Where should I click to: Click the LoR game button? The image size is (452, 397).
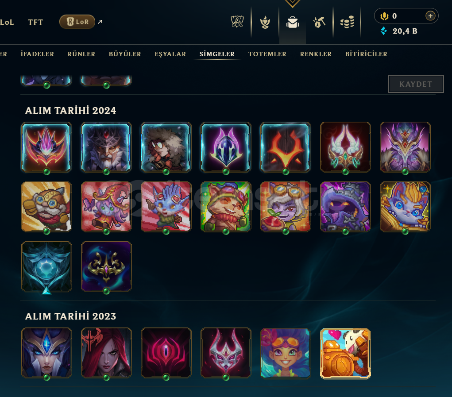[x=77, y=22]
